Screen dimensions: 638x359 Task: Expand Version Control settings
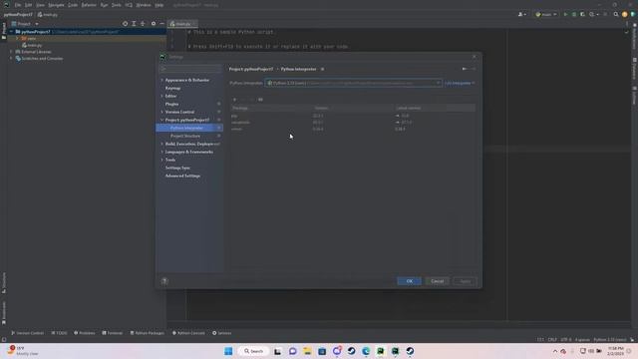161,112
